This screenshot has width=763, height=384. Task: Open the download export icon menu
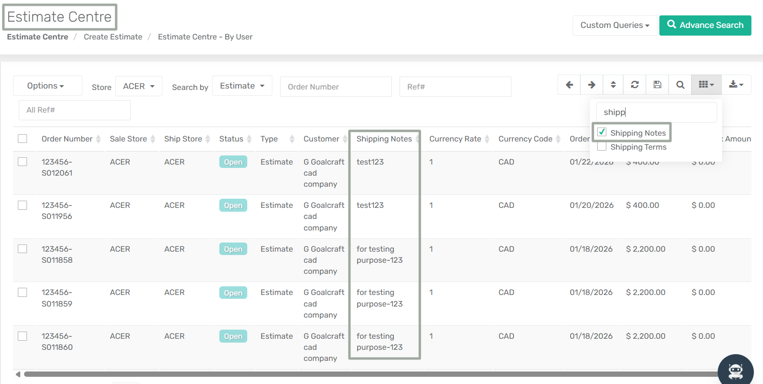(x=736, y=85)
